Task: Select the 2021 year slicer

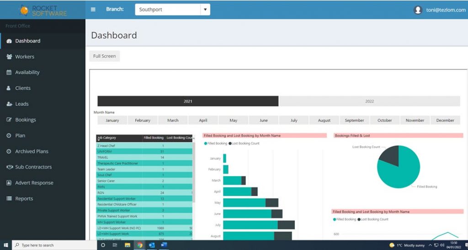Action: coord(188,101)
